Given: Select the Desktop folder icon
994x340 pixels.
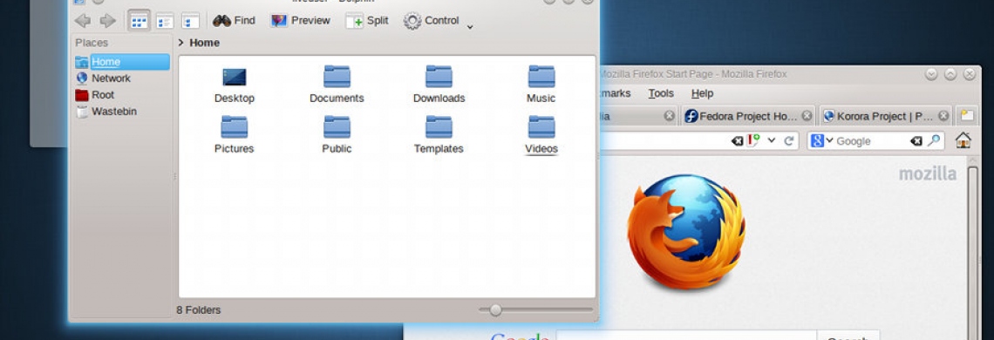Looking at the screenshot, I should tap(235, 78).
